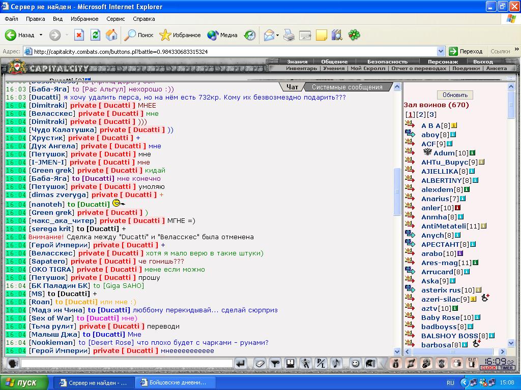Click the Print icon in the toolbar
Screen dimensions: 521x390
pos(289,35)
